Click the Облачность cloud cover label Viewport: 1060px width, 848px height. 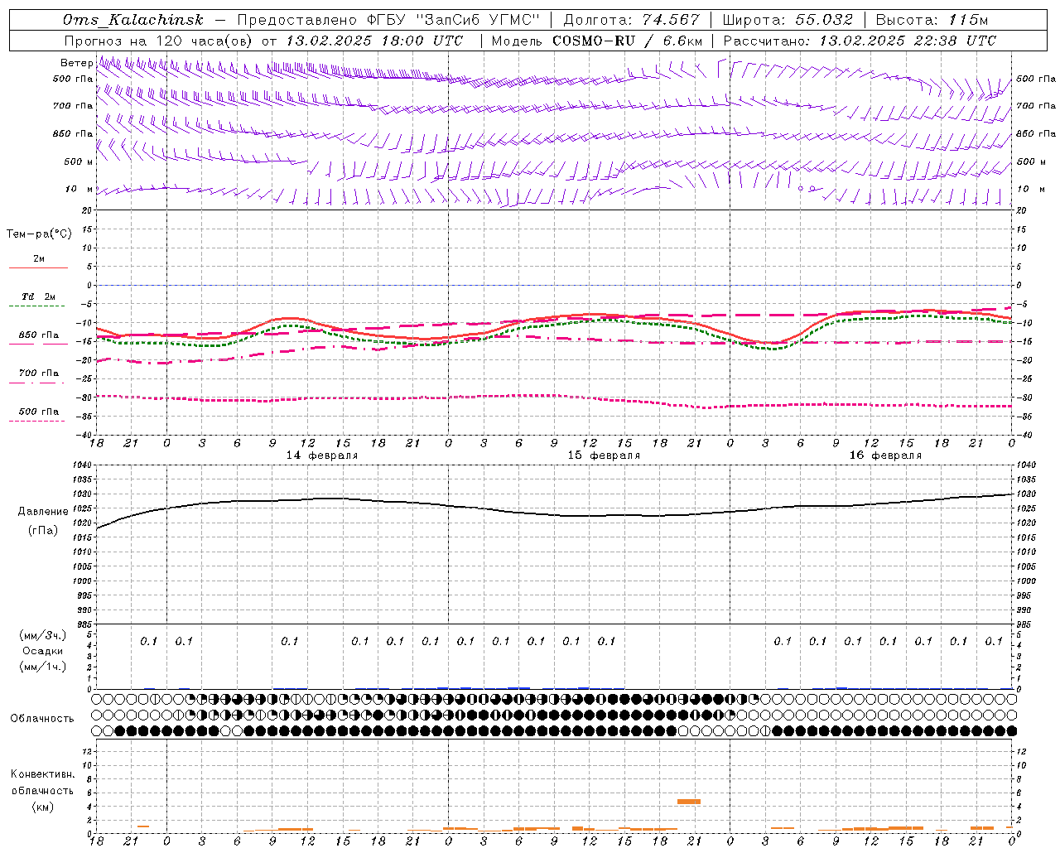coord(42,719)
